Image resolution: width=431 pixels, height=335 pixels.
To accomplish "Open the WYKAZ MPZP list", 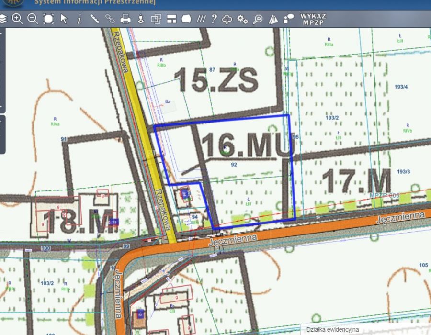I will pos(313,19).
